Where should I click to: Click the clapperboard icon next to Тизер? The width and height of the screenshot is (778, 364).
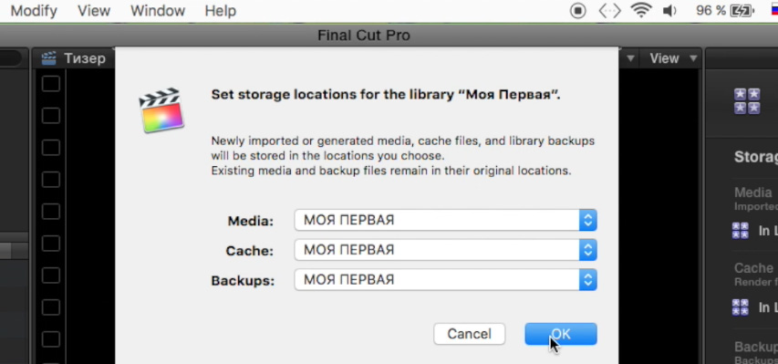[x=48, y=58]
